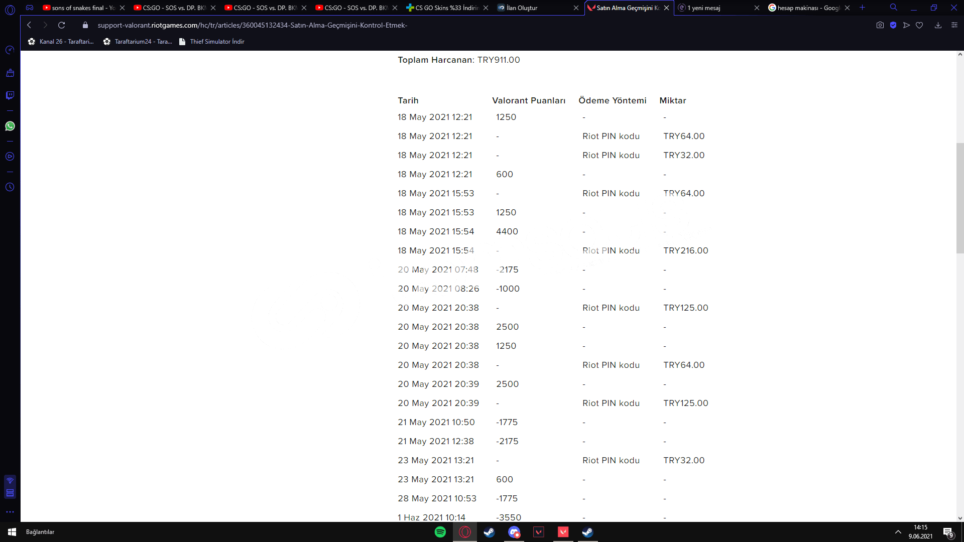Select 'Riot PIN kodu' in 23 May row
Viewport: 964px width, 542px height.
611,460
